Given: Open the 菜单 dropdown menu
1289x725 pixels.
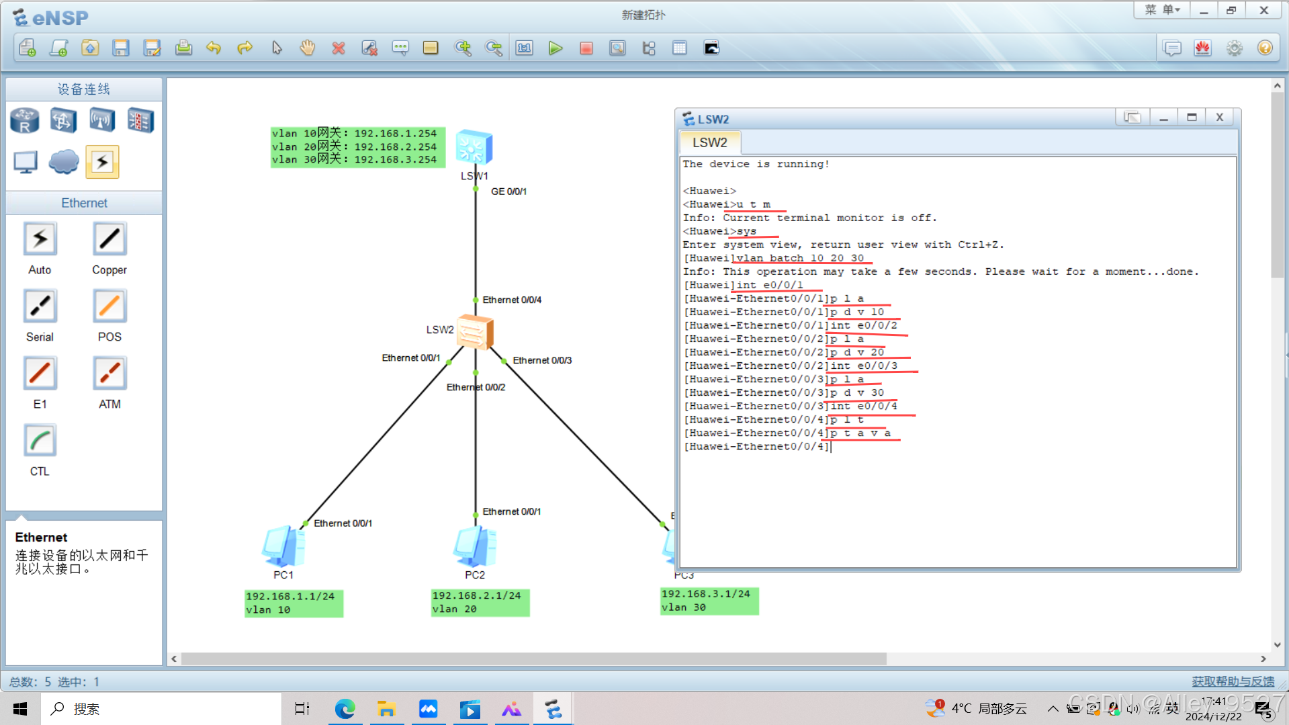Looking at the screenshot, I should 1163,10.
